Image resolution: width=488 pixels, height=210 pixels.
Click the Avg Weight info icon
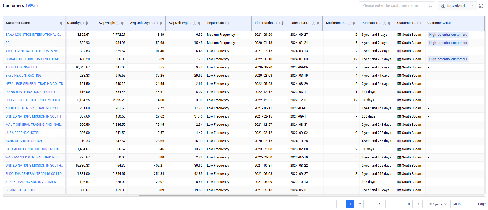(118, 23)
